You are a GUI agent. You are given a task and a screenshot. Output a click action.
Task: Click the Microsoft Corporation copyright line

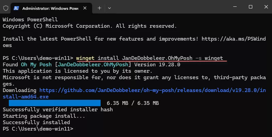(x=90, y=26)
